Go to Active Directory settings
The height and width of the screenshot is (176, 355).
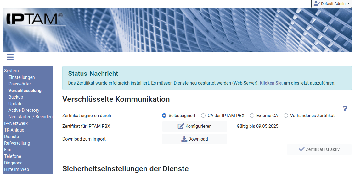point(24,110)
